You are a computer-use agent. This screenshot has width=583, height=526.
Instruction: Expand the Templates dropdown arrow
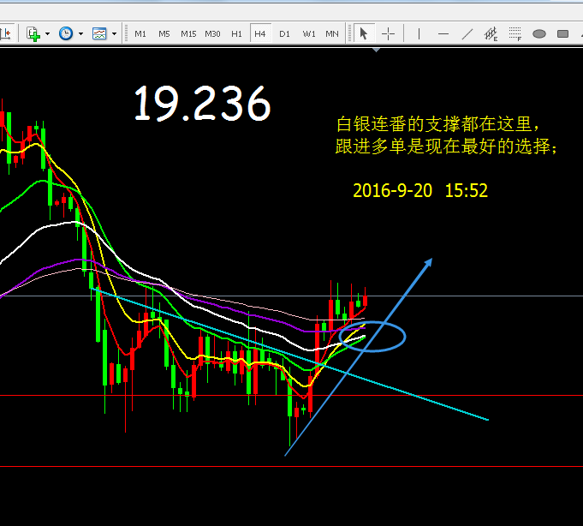click(x=114, y=34)
